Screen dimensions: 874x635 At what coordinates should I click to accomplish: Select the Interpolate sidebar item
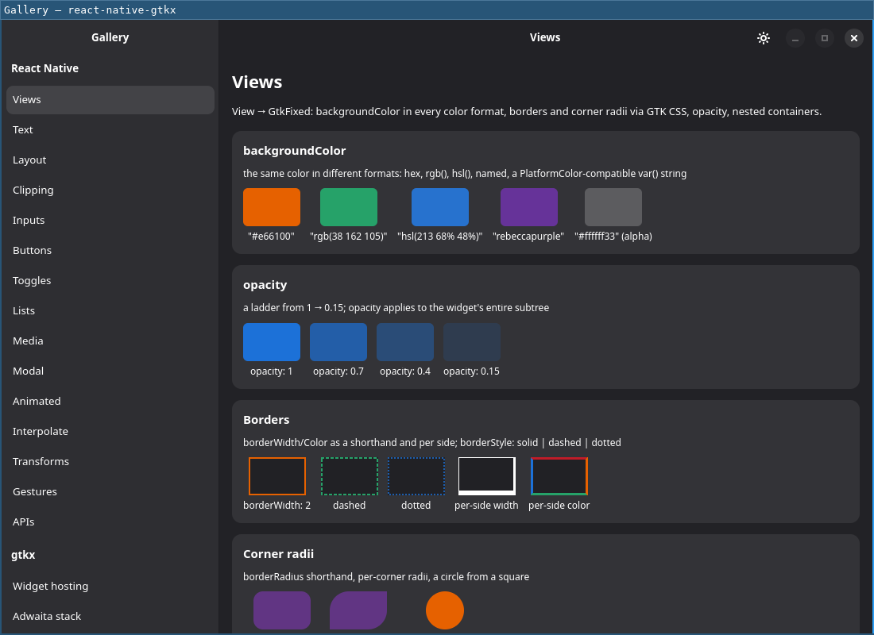pyautogui.click(x=110, y=430)
